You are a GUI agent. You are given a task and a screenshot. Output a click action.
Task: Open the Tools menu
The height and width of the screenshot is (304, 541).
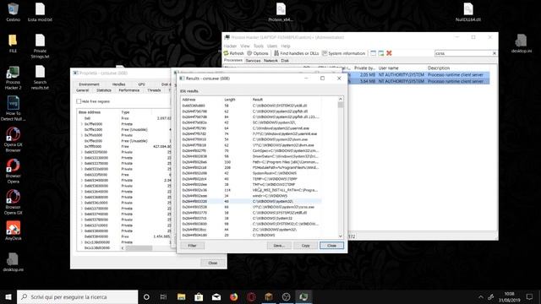click(x=259, y=46)
